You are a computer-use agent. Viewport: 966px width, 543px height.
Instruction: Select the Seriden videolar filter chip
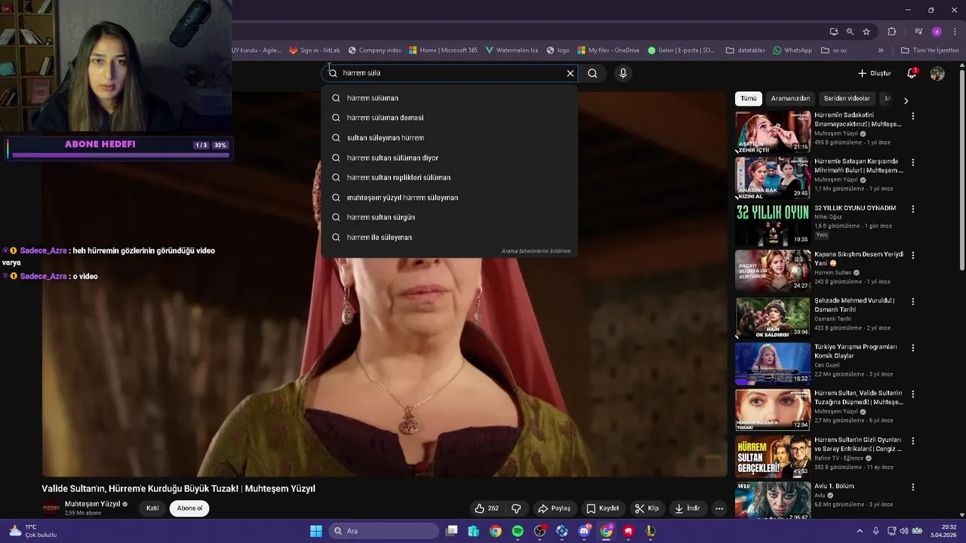[847, 99]
